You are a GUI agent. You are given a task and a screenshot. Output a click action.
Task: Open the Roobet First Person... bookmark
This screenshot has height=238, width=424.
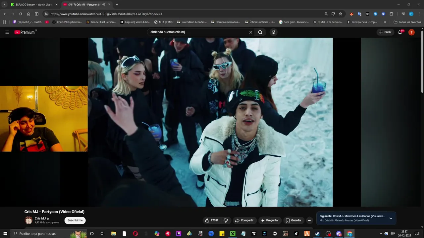click(101, 22)
